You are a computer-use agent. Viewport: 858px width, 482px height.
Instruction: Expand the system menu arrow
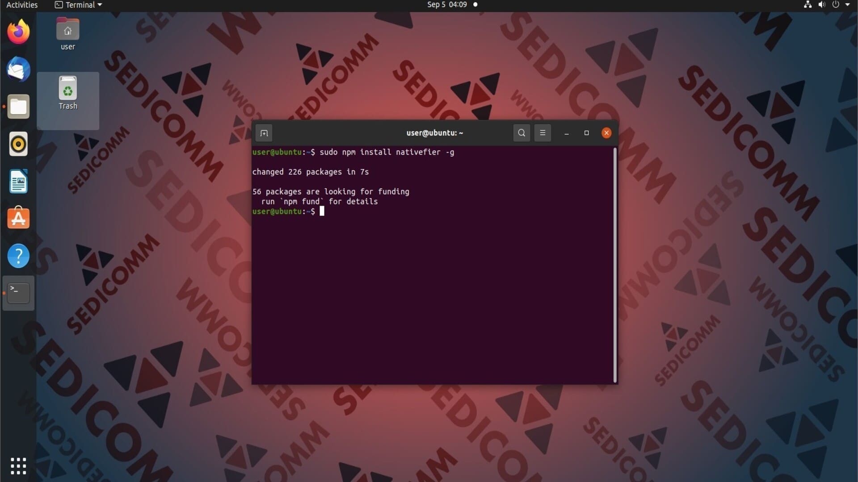848,5
